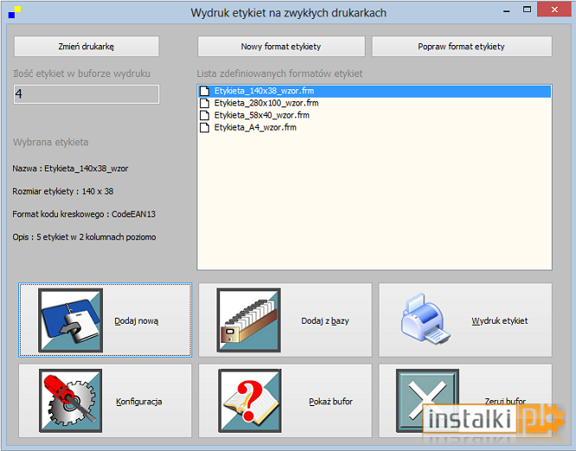Open the Zmień drukarkę button
The height and width of the screenshot is (451, 576).
(87, 46)
